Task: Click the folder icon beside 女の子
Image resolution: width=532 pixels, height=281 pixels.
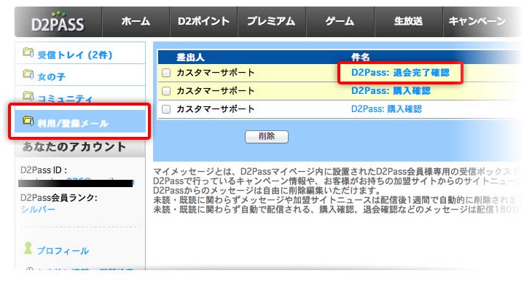Action: (x=28, y=74)
